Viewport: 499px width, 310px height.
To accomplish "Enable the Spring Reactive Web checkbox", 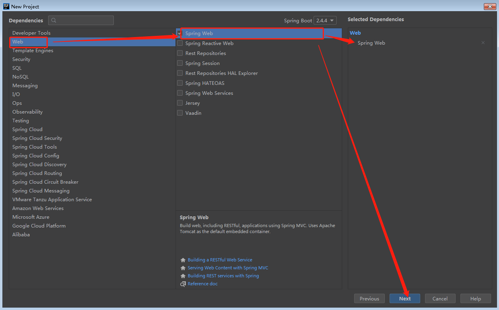I will tap(180, 43).
